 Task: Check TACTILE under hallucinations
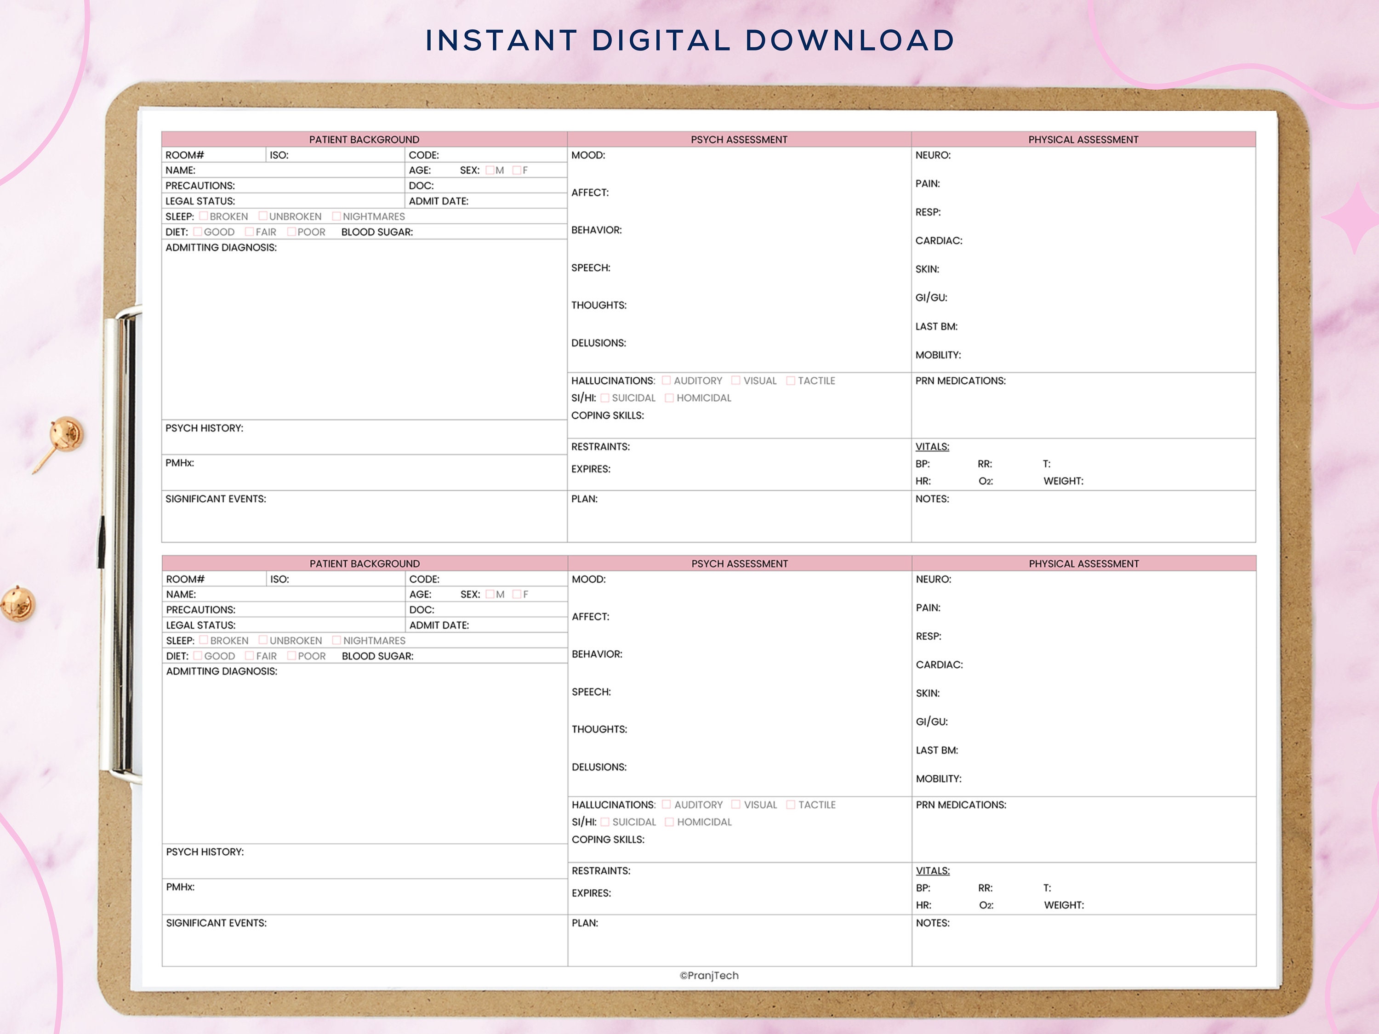[x=791, y=380]
